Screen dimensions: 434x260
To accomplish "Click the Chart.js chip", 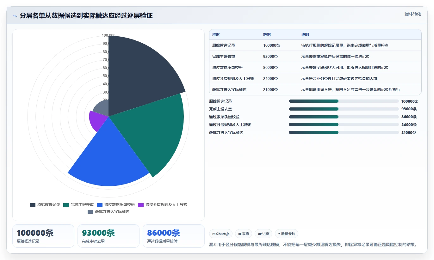I will point(221,234).
